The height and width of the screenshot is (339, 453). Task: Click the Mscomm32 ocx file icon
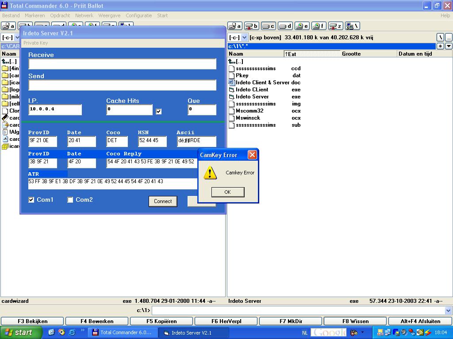pos(231,111)
